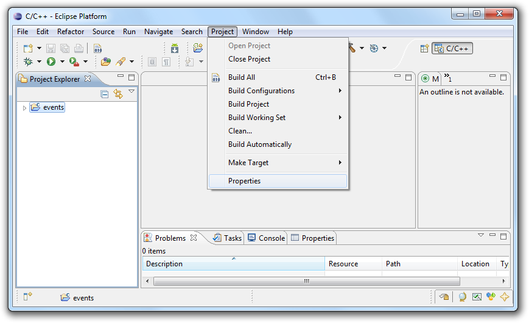Toggle show whitespace characters icon
The image size is (529, 323).
pyautogui.click(x=166, y=62)
